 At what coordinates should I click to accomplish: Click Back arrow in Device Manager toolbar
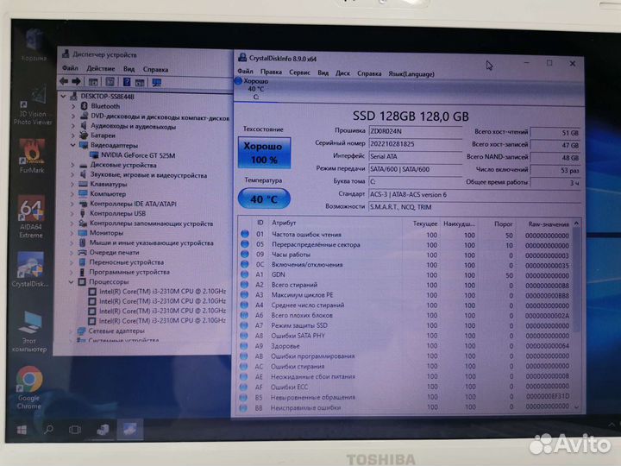[x=64, y=81]
